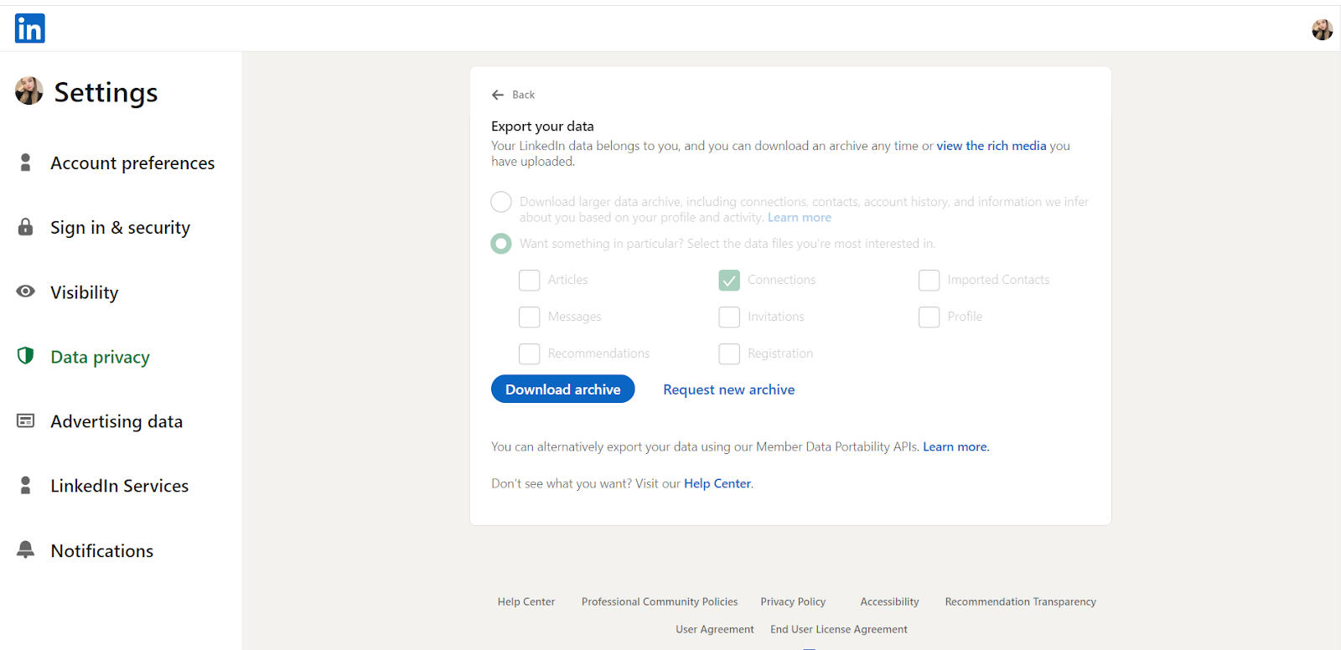Check the Profile checkbox
This screenshot has height=650, width=1341.
(929, 317)
